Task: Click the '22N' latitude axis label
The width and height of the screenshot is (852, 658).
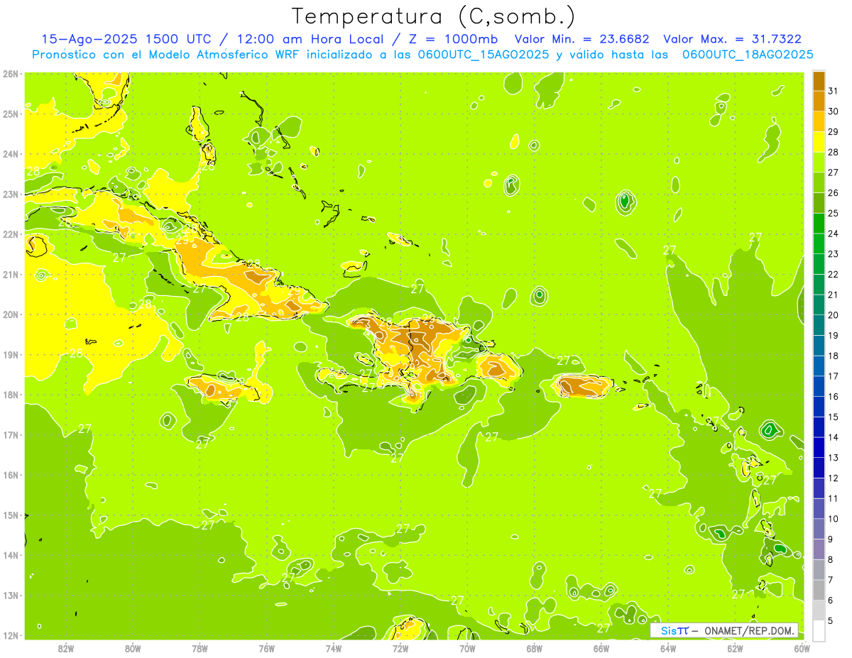Action: point(11,234)
